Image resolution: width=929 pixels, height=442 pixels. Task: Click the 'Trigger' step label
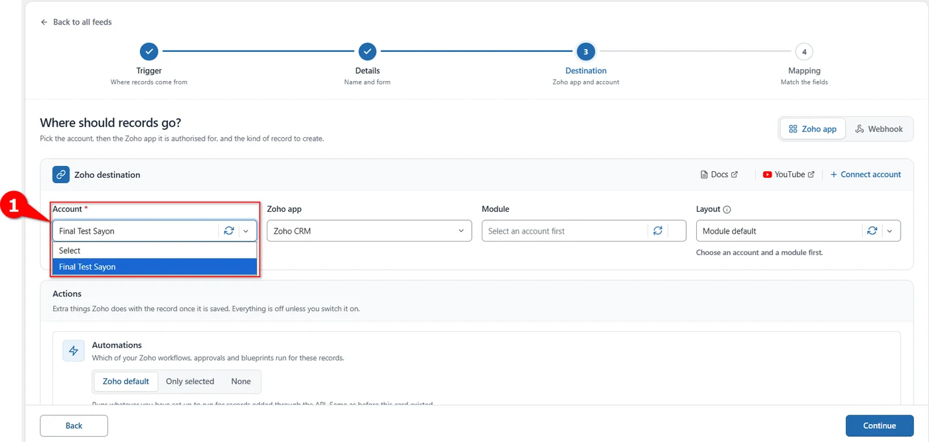point(149,71)
